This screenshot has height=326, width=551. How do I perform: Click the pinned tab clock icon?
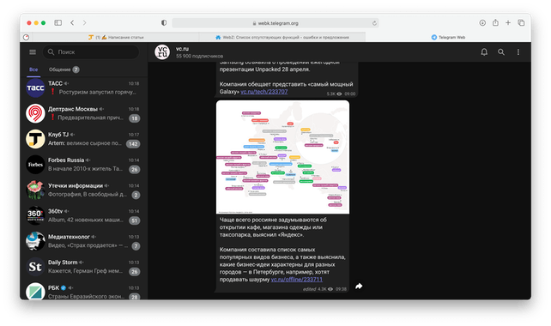pyautogui.click(x=26, y=37)
